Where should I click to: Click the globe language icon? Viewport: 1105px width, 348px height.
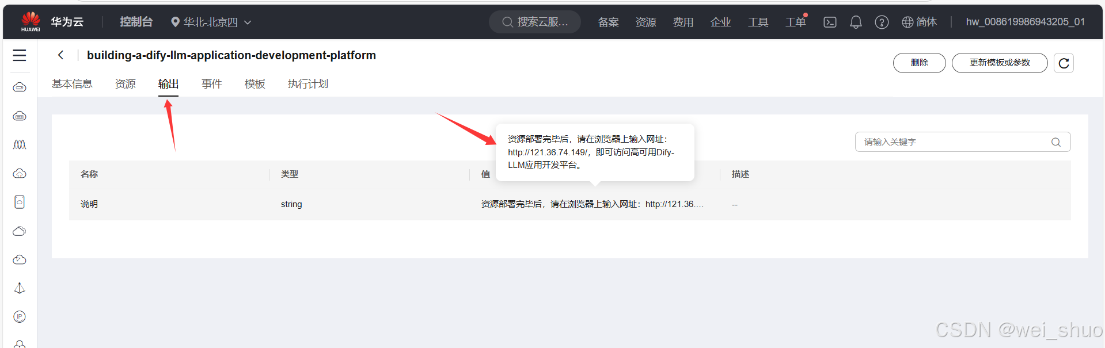point(907,22)
